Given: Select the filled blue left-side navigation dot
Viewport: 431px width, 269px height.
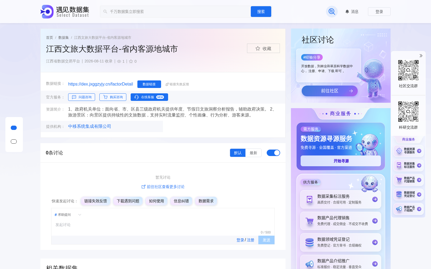Looking at the screenshot, I should click(14, 128).
